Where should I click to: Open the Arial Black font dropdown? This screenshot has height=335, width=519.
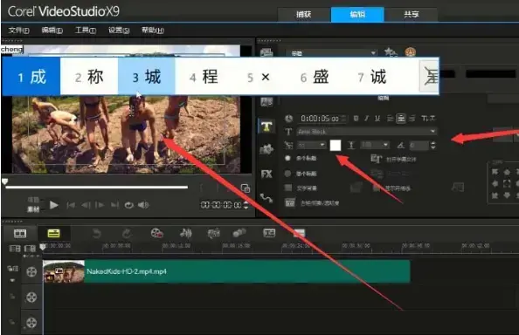367,132
